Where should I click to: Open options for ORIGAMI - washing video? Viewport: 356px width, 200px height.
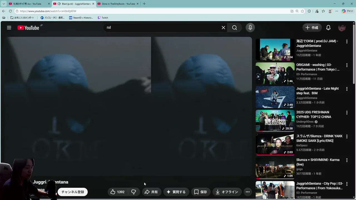347,65
